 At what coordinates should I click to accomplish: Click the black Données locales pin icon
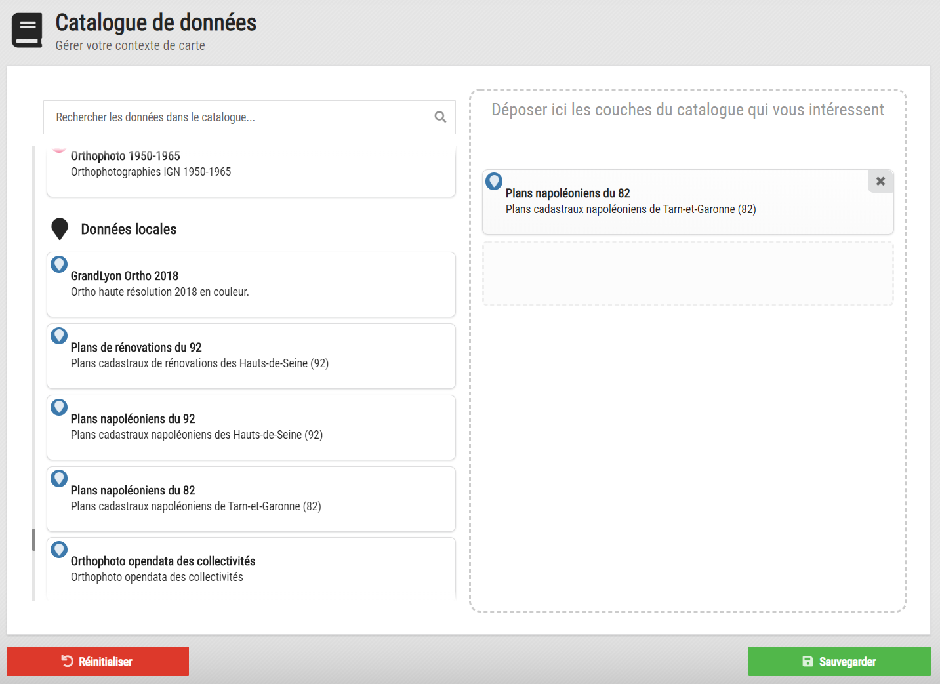[x=60, y=228]
